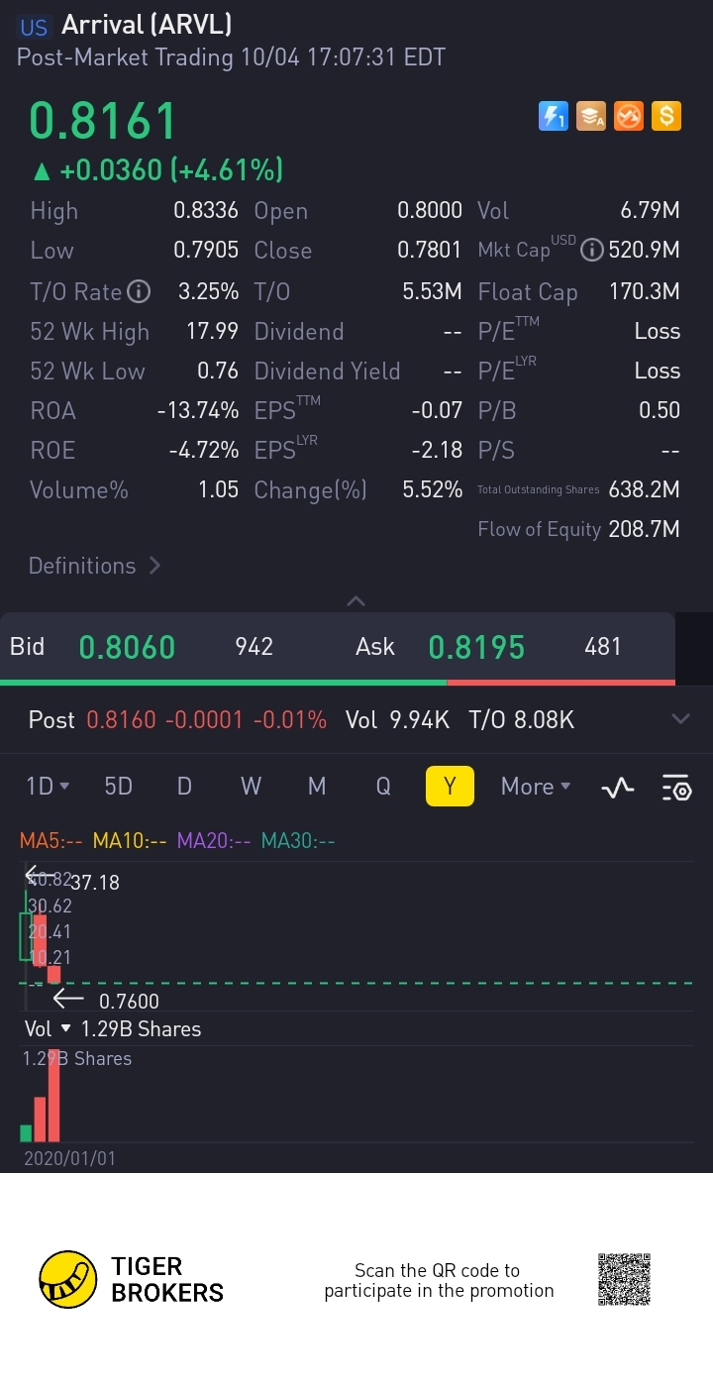Expand the 1D period dropdown
The height and width of the screenshot is (1387, 713).
[48, 786]
